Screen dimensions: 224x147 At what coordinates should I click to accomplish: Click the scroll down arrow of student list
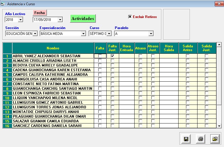[219, 126]
